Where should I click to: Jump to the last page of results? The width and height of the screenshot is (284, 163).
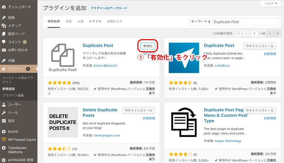[278, 33]
